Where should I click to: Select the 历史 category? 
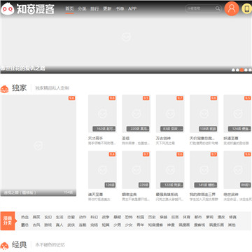coord(152,217)
